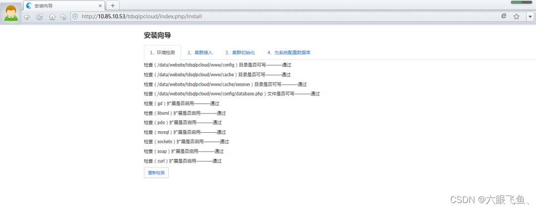Viewport: 536px width, 209px height.
Task: Click the IE compatibility mode icon
Action: click(504, 16)
